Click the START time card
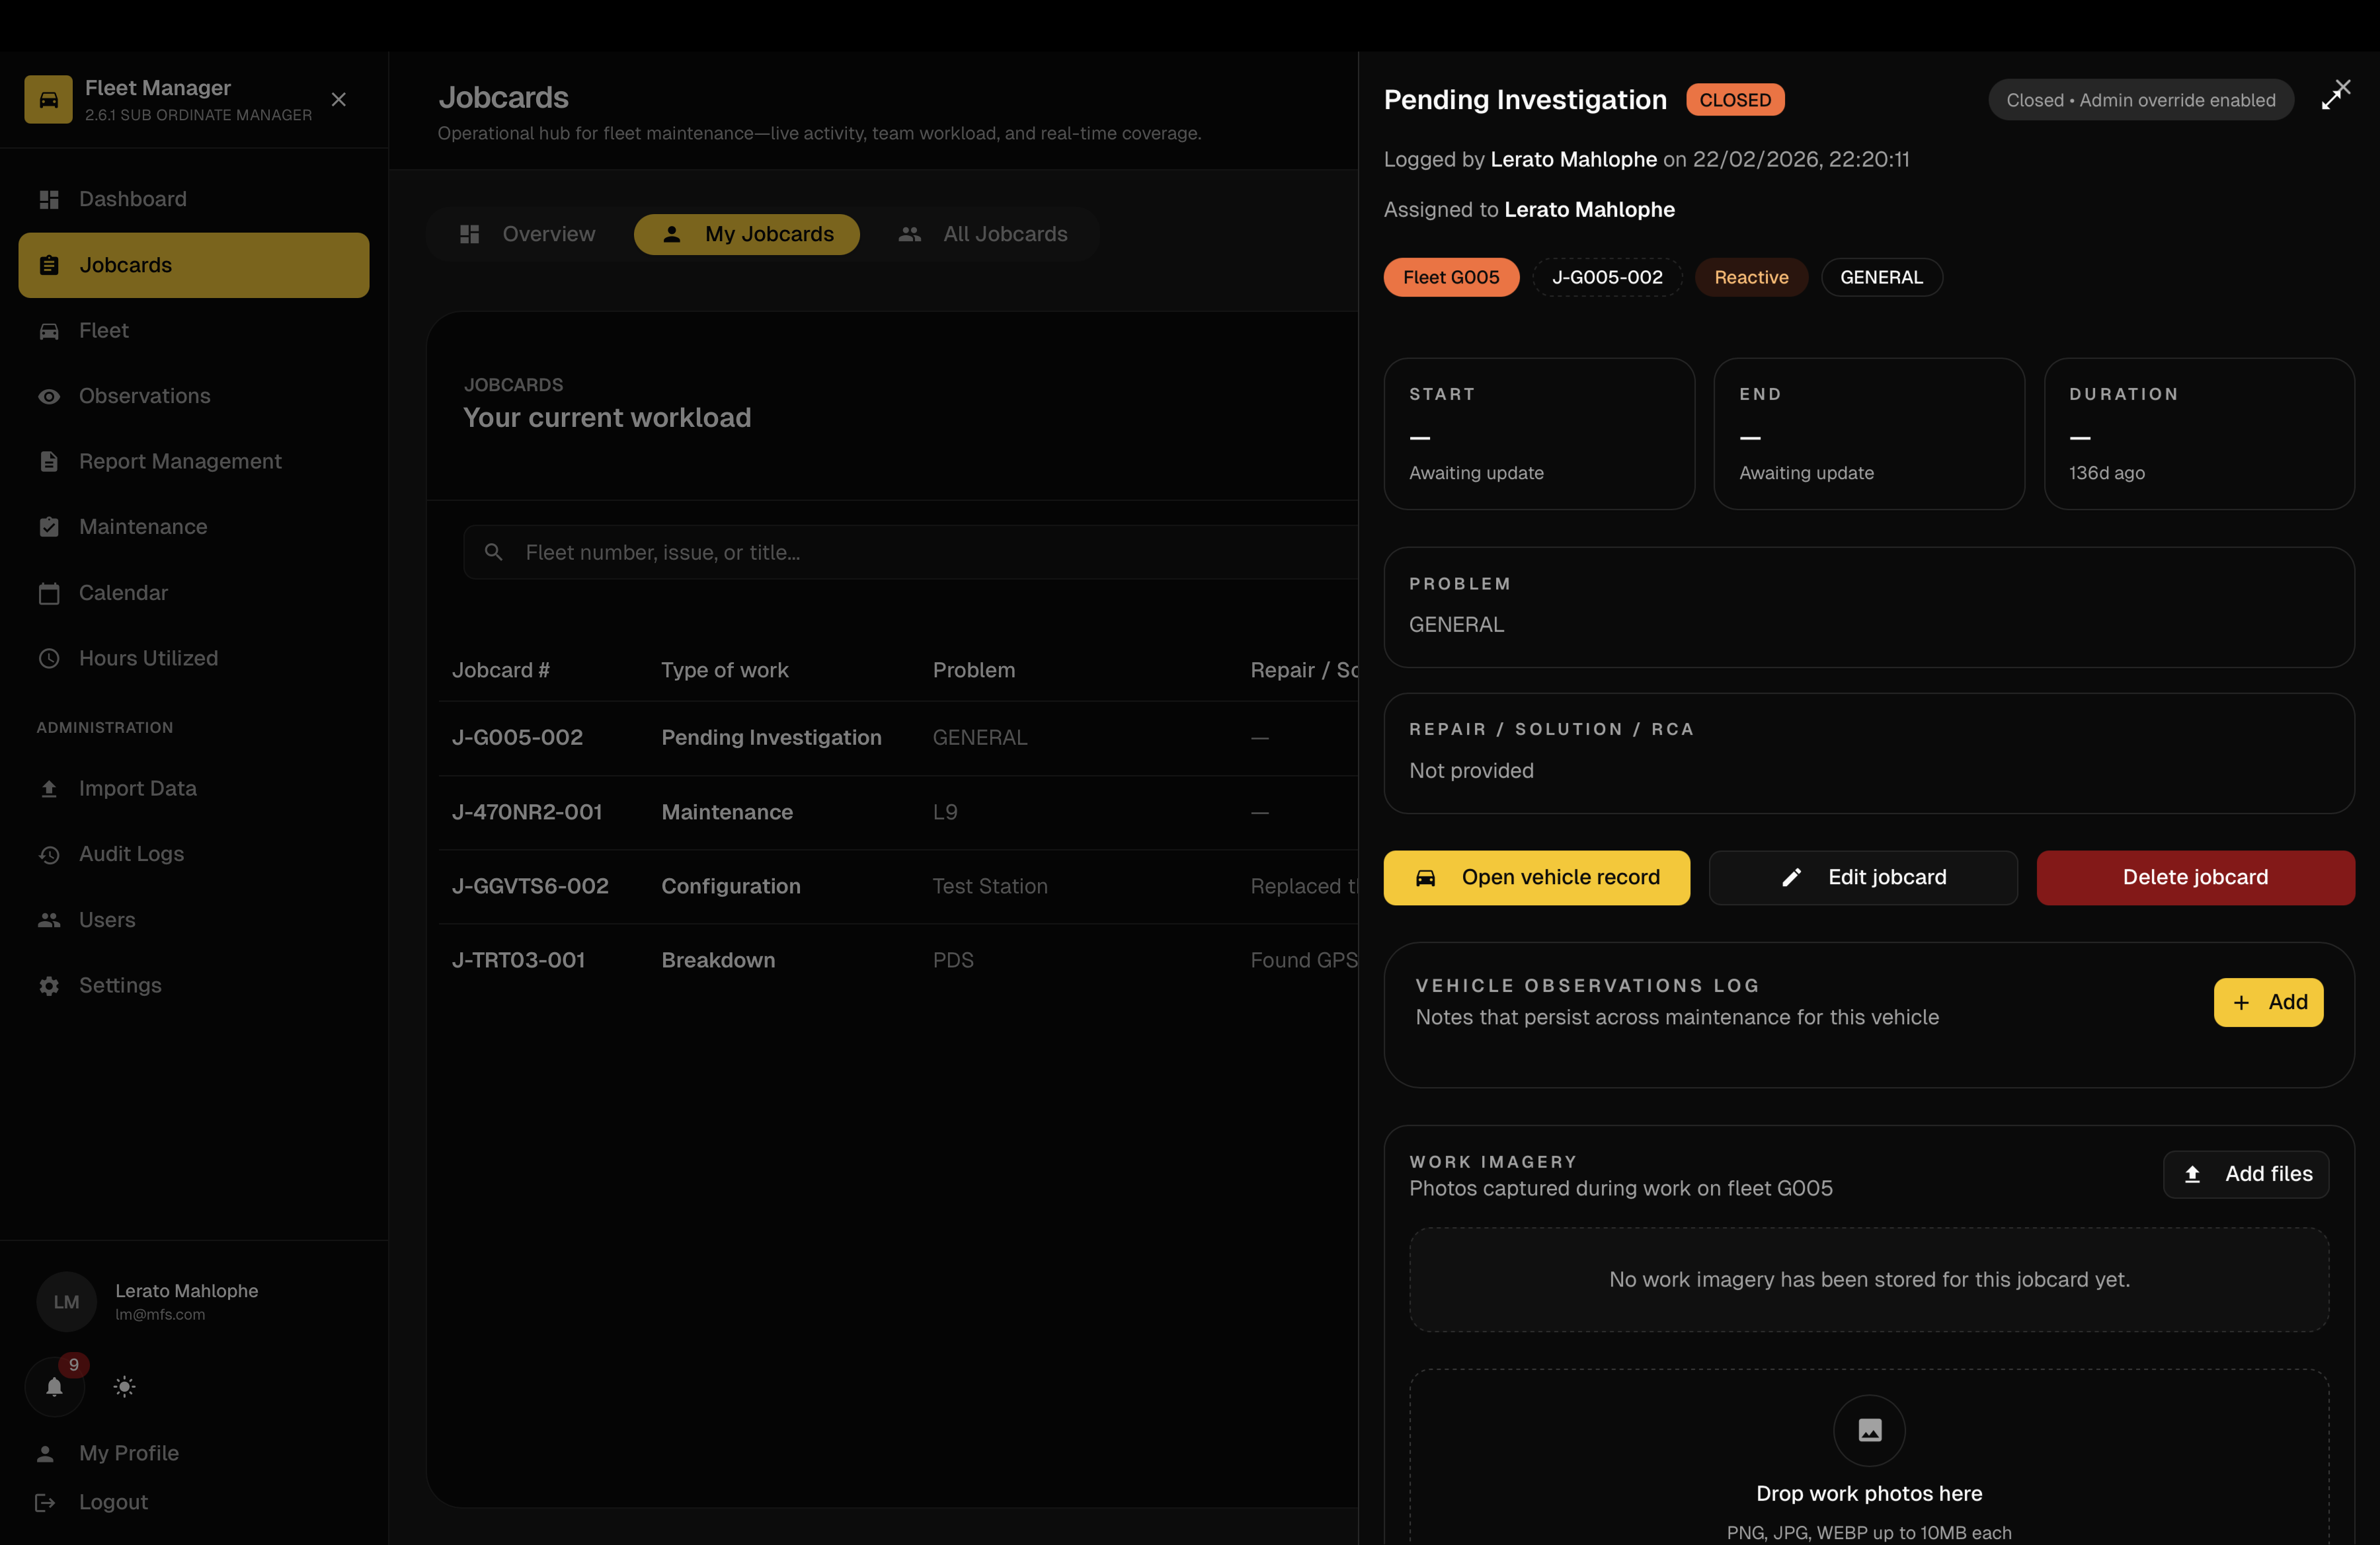The image size is (2380, 1545). [1539, 433]
